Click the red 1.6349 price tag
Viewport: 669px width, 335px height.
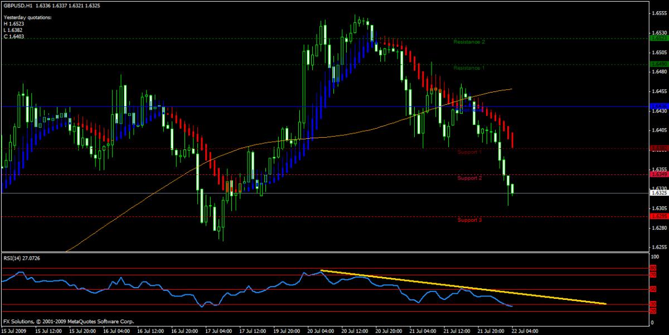[x=658, y=174]
